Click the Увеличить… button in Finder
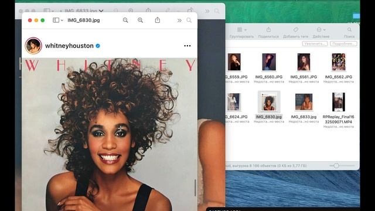Viewport: 375px width, 211px height. point(315,44)
